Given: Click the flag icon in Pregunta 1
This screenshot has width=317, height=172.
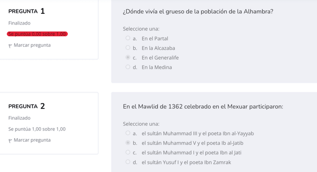Looking at the screenshot, I should click(10, 46).
